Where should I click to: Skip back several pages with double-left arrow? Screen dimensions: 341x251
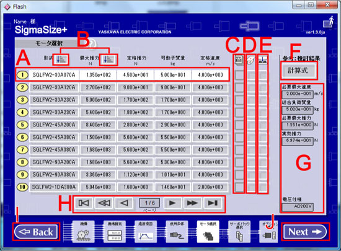click(x=104, y=203)
